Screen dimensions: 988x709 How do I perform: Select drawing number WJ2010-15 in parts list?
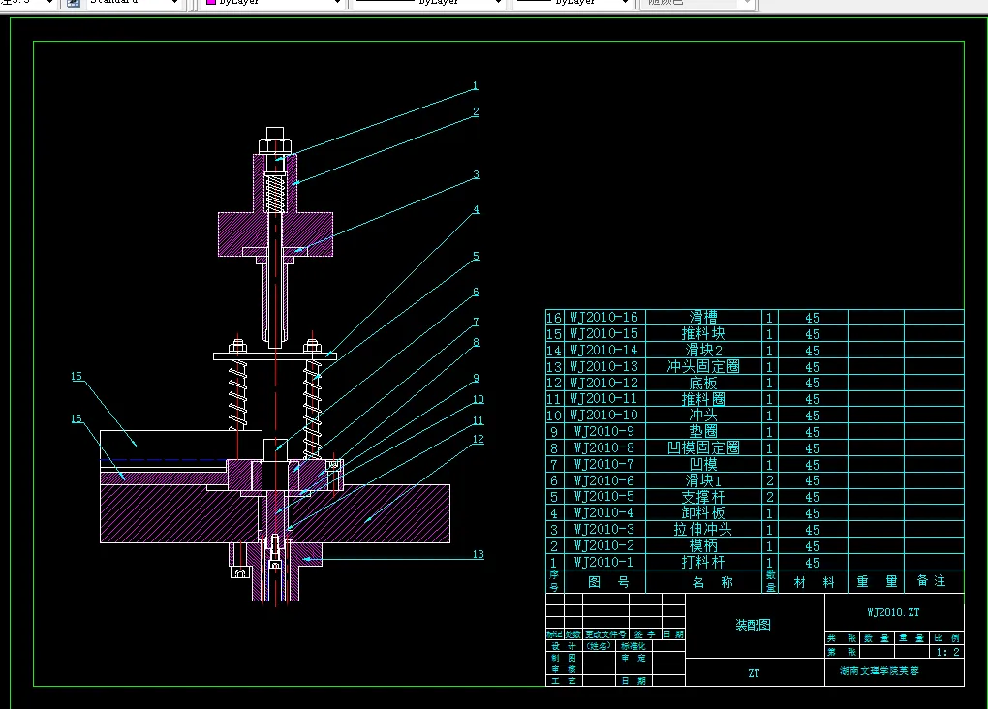pyautogui.click(x=603, y=333)
